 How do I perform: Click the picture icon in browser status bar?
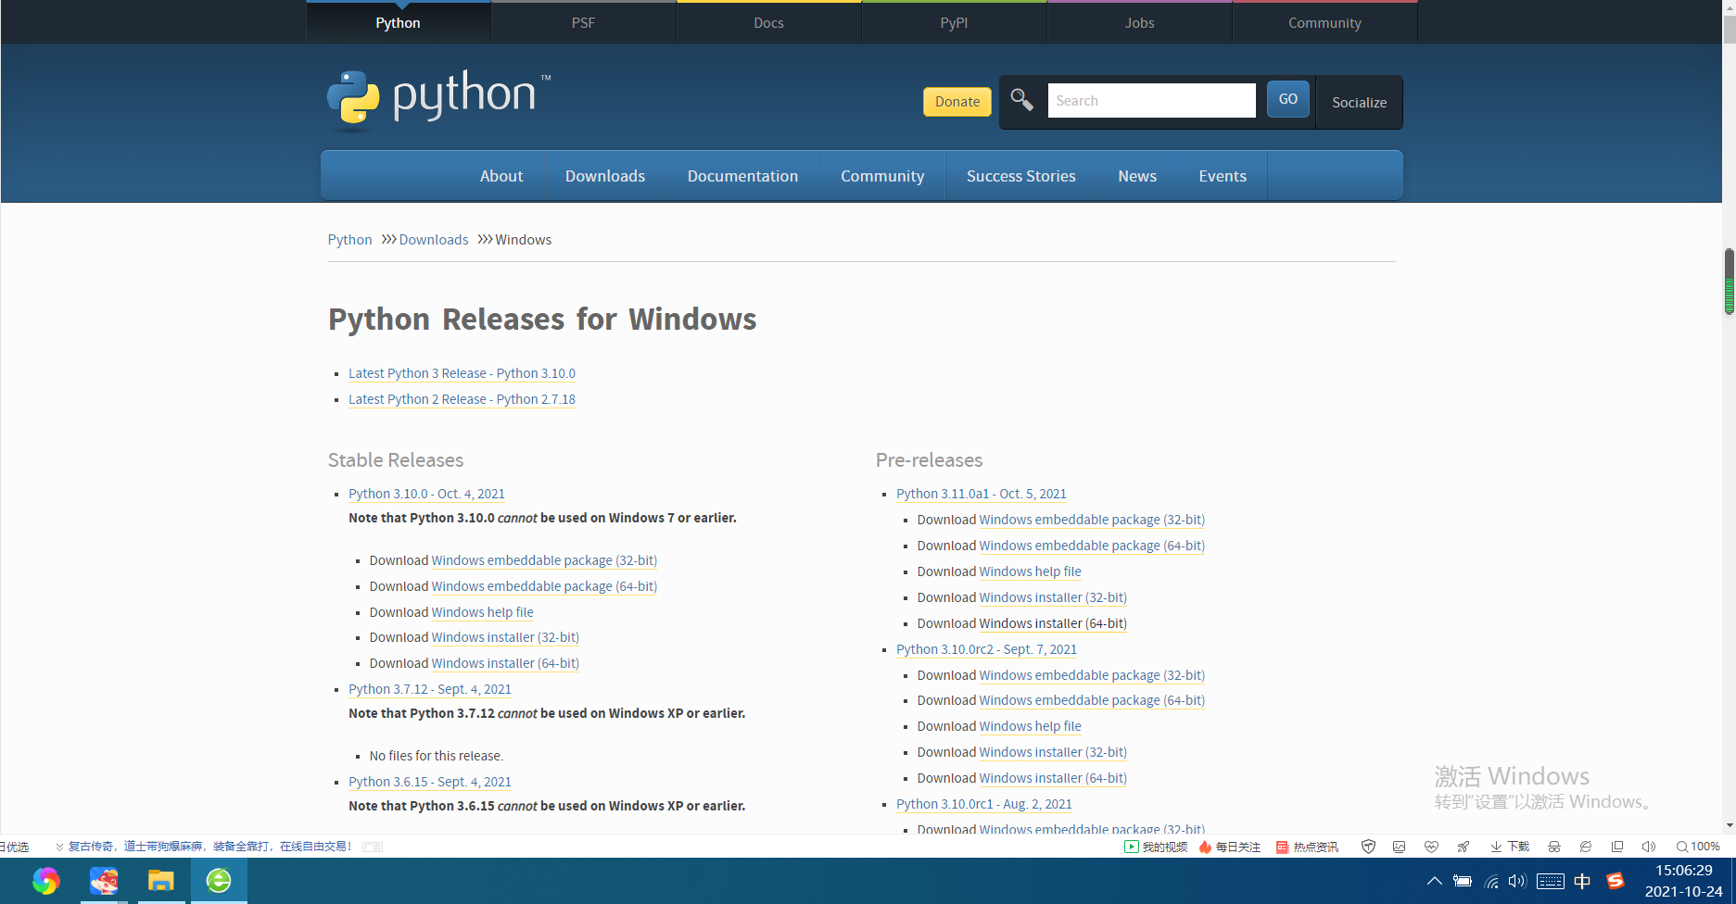[1400, 847]
